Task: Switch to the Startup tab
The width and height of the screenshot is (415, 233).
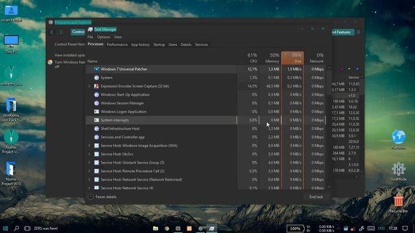Action: (x=159, y=45)
